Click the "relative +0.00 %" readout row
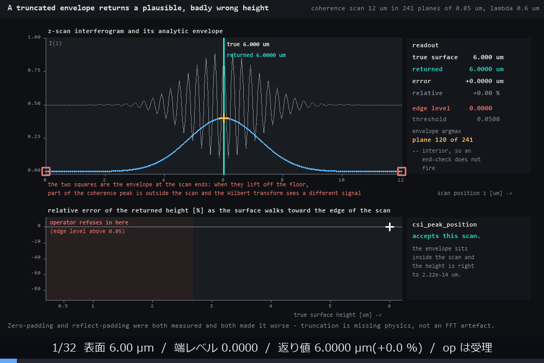Image resolution: width=544 pixels, height=363 pixels. click(456, 93)
